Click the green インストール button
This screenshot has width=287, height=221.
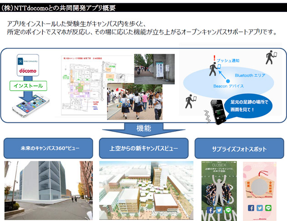tap(28, 86)
